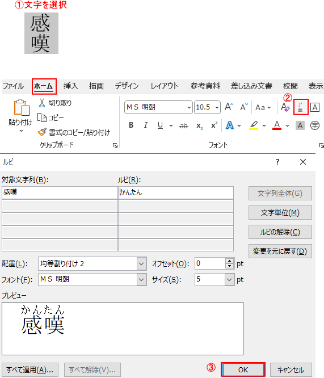Switch to the デザイン tab
The width and height of the screenshot is (324, 378).
point(127,86)
